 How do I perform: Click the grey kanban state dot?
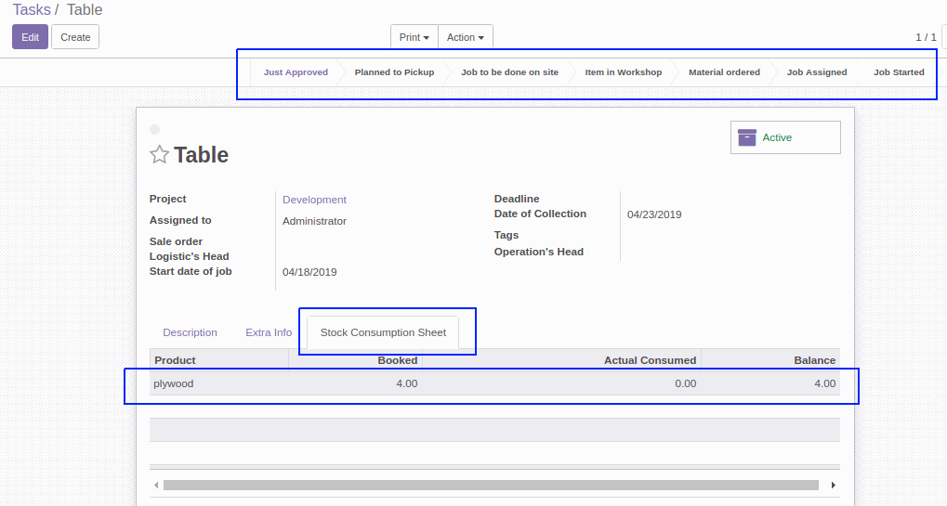154,129
